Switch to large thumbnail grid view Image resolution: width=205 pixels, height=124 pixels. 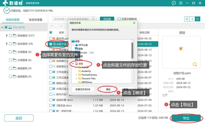(187, 19)
